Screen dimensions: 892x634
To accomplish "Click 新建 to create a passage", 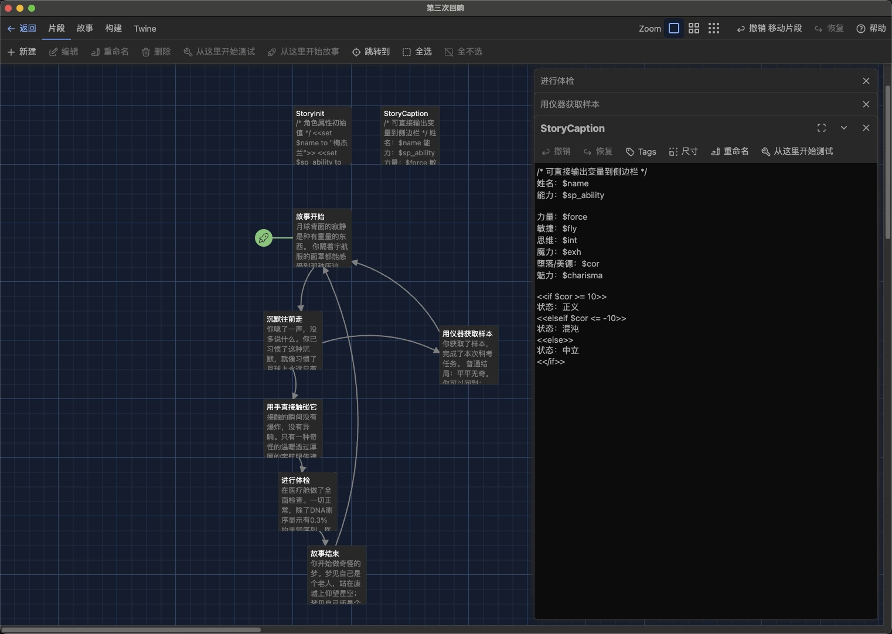I will [22, 52].
